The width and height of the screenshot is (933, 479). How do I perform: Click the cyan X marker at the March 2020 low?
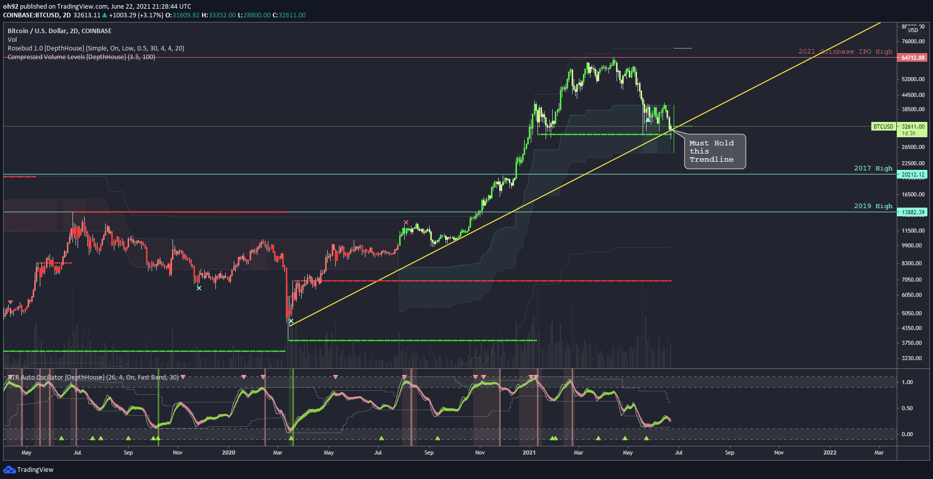(291, 321)
